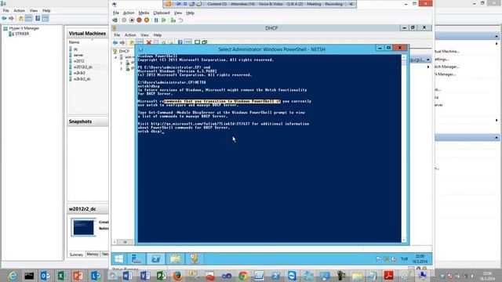Open the Start button in the VM taskbar

pos(119,258)
